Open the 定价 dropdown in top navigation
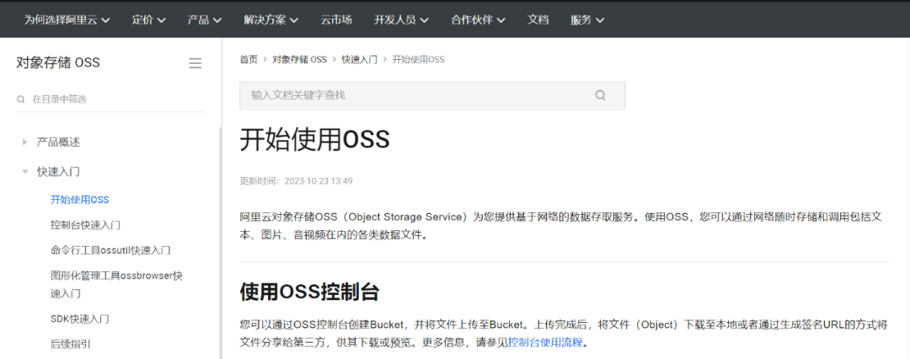910x359 pixels. coord(148,19)
